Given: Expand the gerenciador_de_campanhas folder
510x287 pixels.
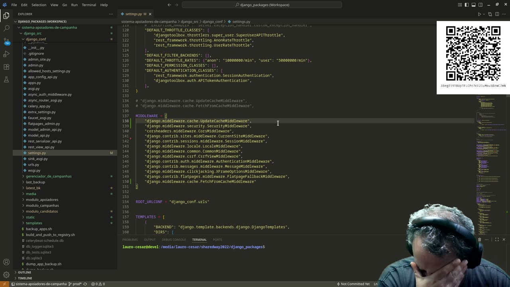Looking at the screenshot, I should pos(49,176).
